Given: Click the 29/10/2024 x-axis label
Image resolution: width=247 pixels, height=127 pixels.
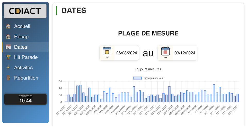Looking at the screenshot, I should (168, 110).
